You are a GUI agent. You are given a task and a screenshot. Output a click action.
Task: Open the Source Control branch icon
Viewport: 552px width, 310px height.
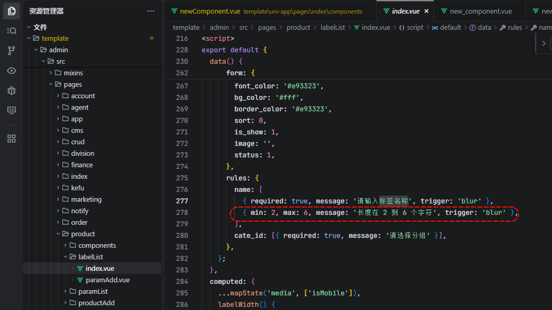12,51
